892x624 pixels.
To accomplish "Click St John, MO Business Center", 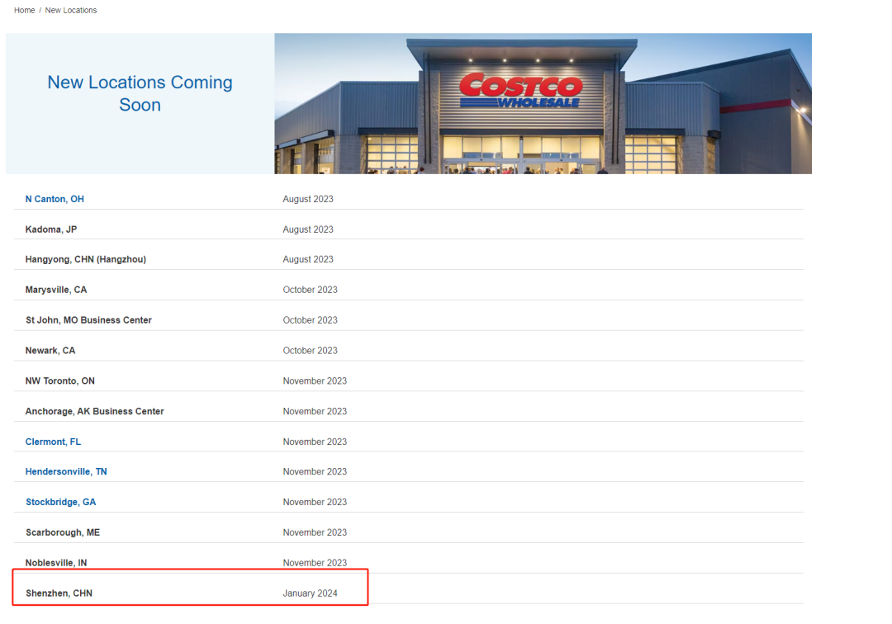I will point(88,320).
